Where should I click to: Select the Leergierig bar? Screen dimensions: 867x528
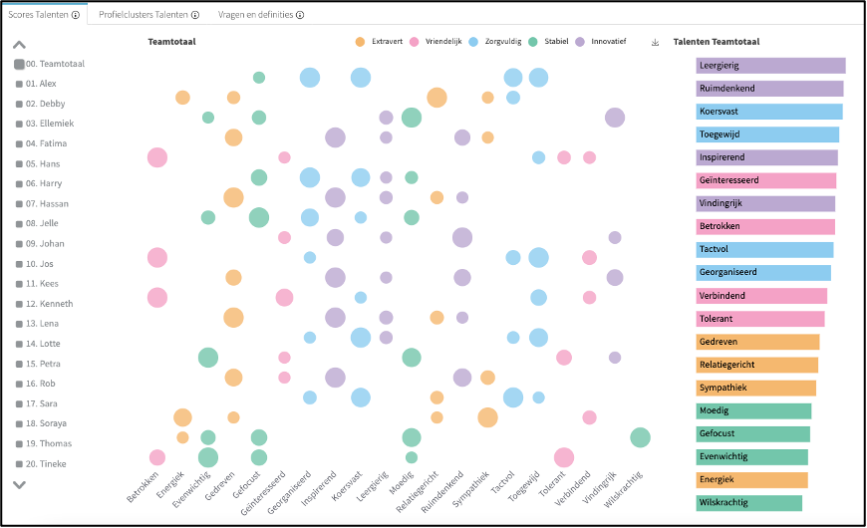(770, 65)
